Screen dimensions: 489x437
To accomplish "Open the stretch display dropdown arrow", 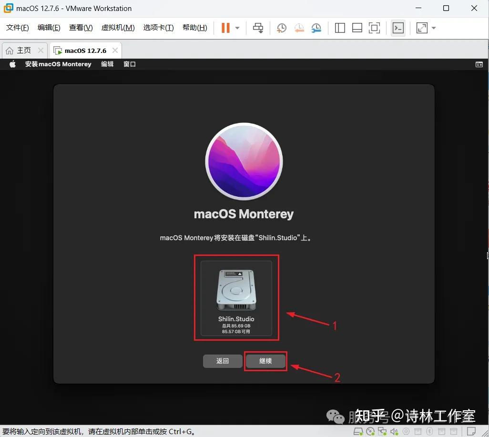I will (434, 28).
